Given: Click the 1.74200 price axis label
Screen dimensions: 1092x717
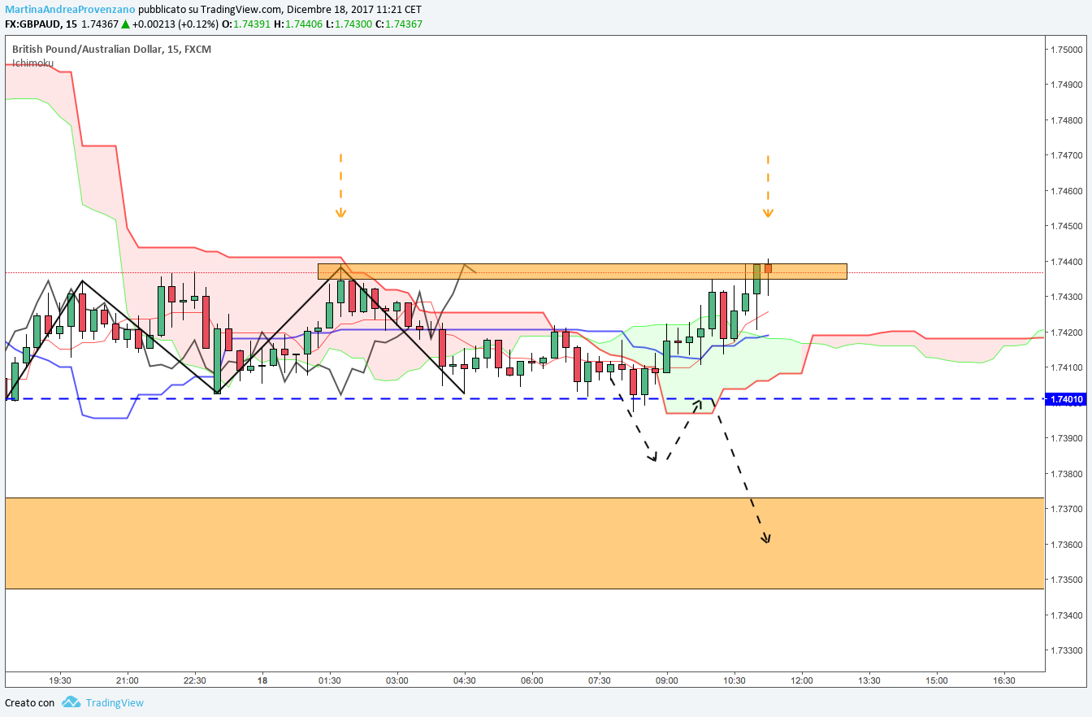Looking at the screenshot, I should click(x=1068, y=332).
